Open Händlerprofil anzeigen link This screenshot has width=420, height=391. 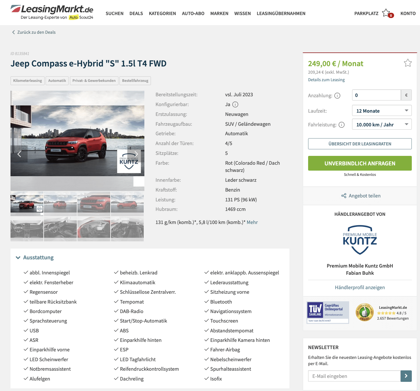(360, 288)
